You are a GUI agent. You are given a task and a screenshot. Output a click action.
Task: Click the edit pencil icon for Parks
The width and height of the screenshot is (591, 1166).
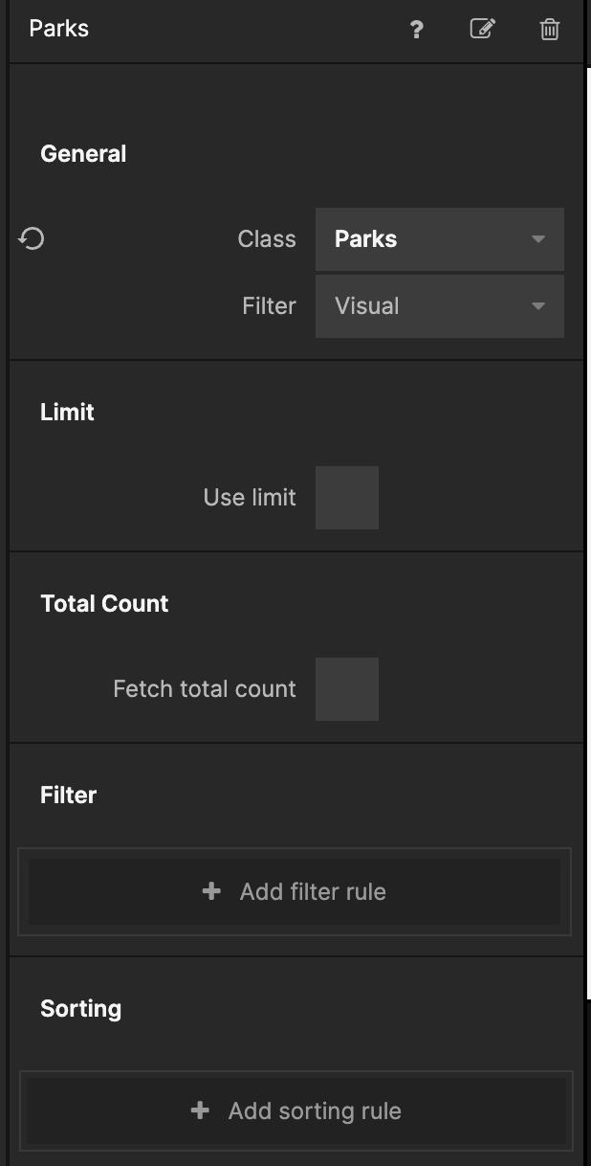coord(483,29)
